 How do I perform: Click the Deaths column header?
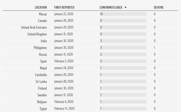[158, 8]
